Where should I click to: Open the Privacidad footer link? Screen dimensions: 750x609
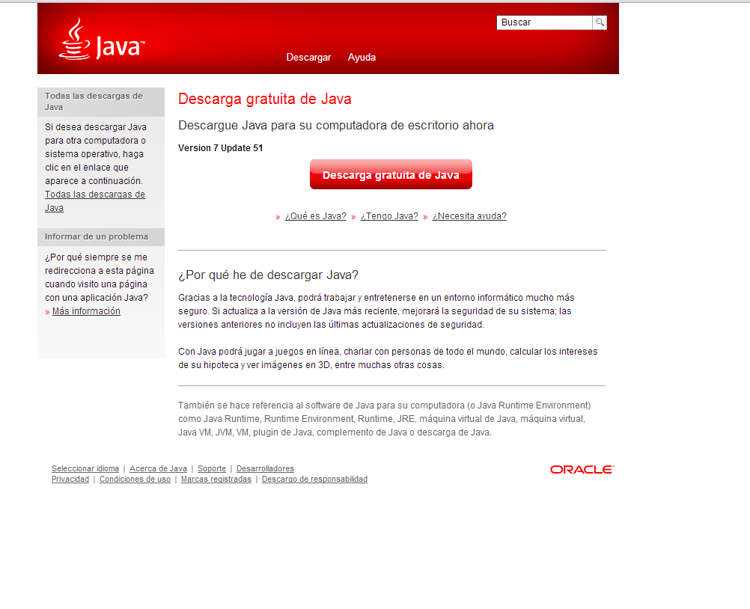click(x=70, y=480)
